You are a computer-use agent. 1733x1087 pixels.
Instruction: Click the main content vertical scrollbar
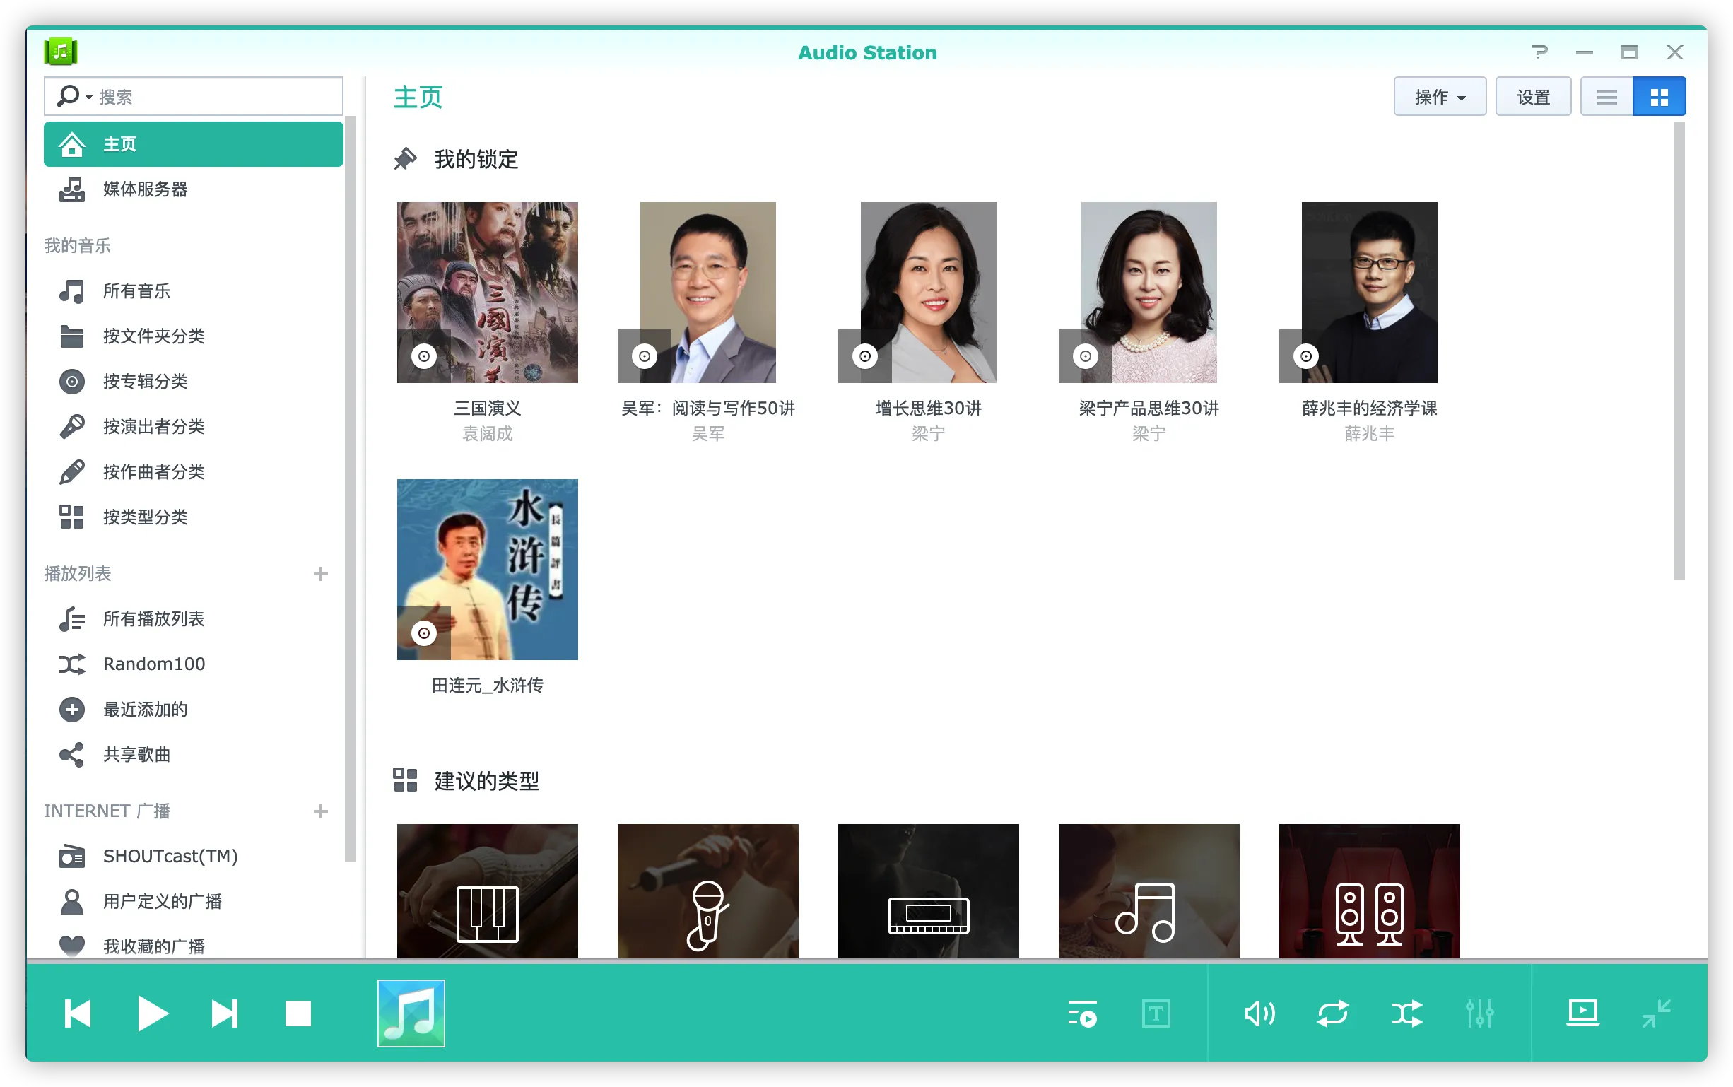[x=1679, y=351]
